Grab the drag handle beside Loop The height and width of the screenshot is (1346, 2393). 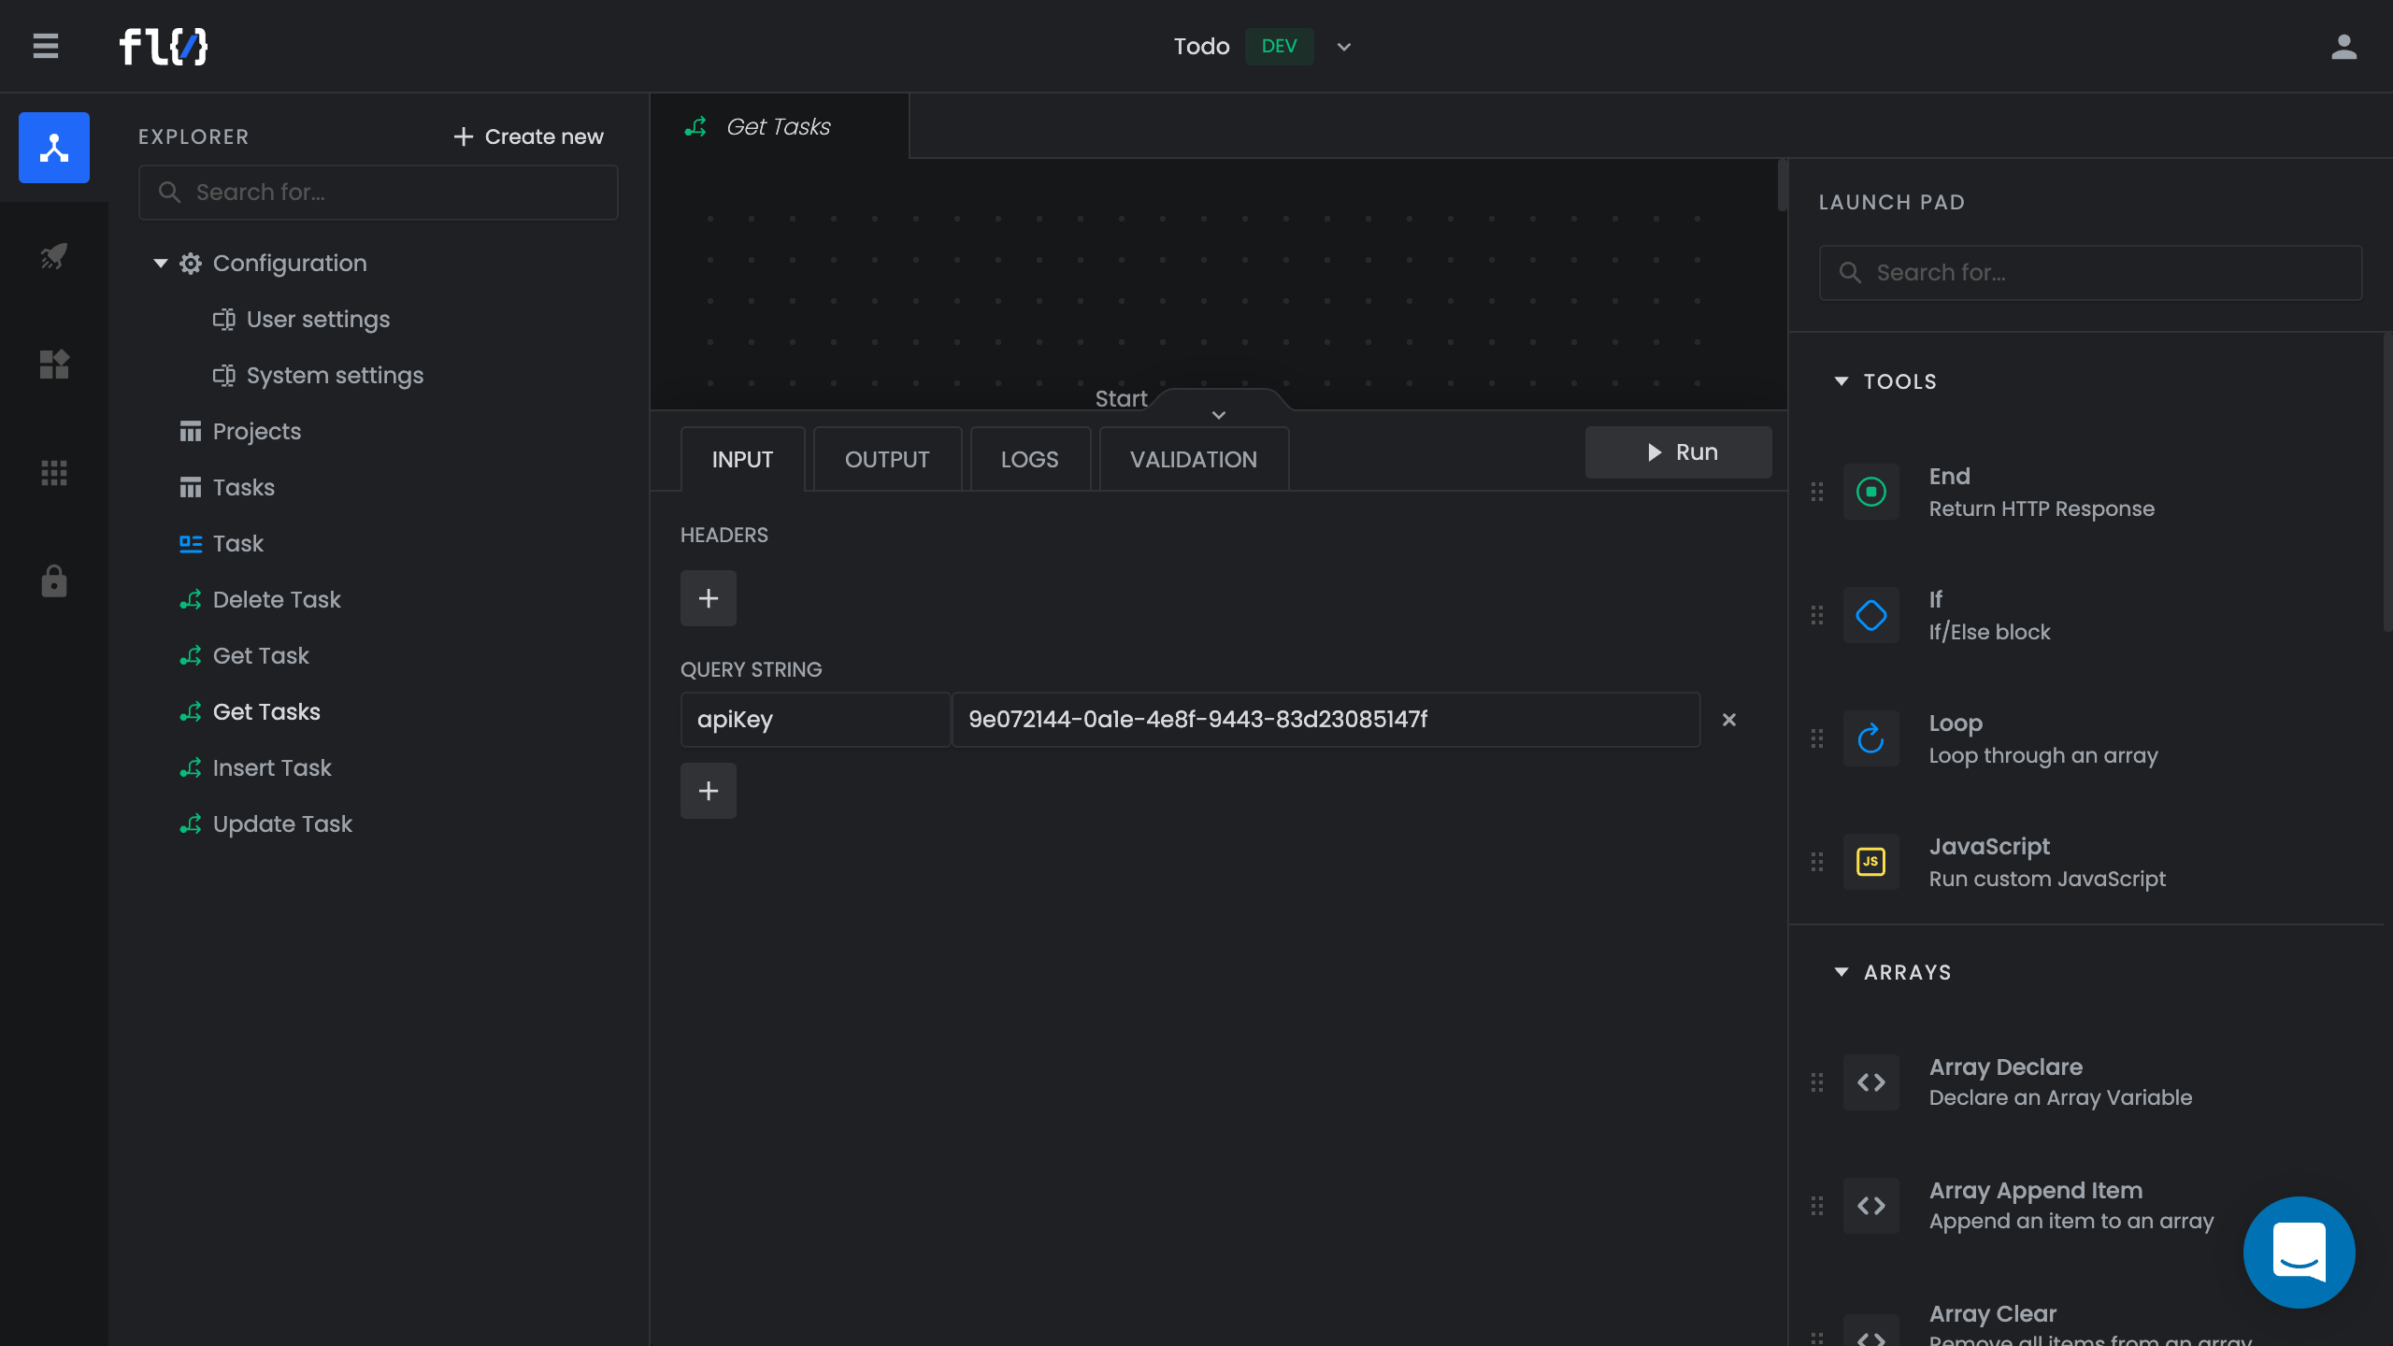(1817, 738)
